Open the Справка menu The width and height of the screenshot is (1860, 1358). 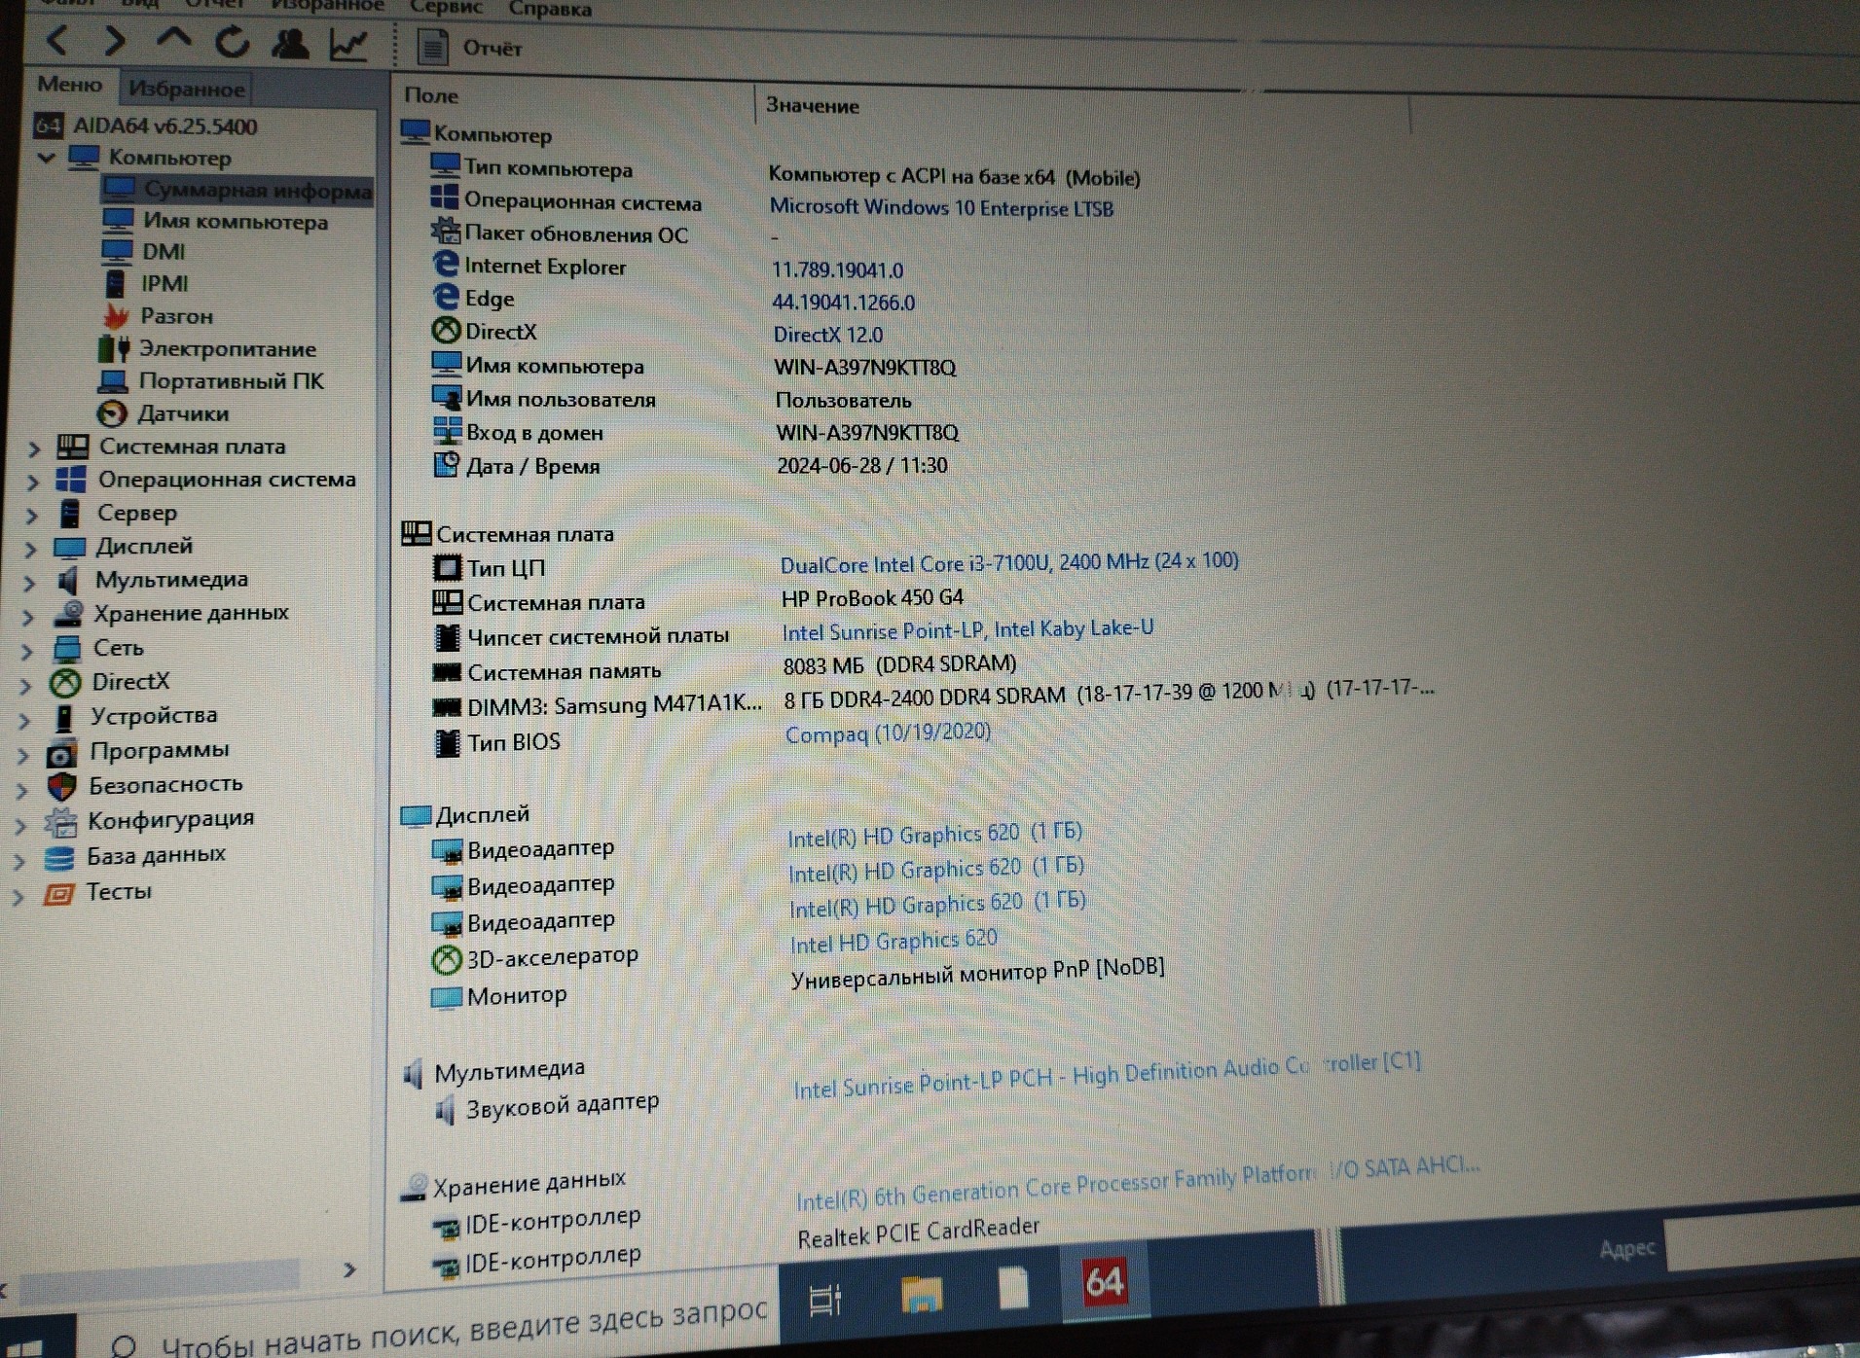(550, 9)
